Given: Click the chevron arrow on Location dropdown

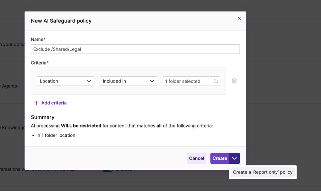Looking at the screenshot, I should click(x=89, y=81).
